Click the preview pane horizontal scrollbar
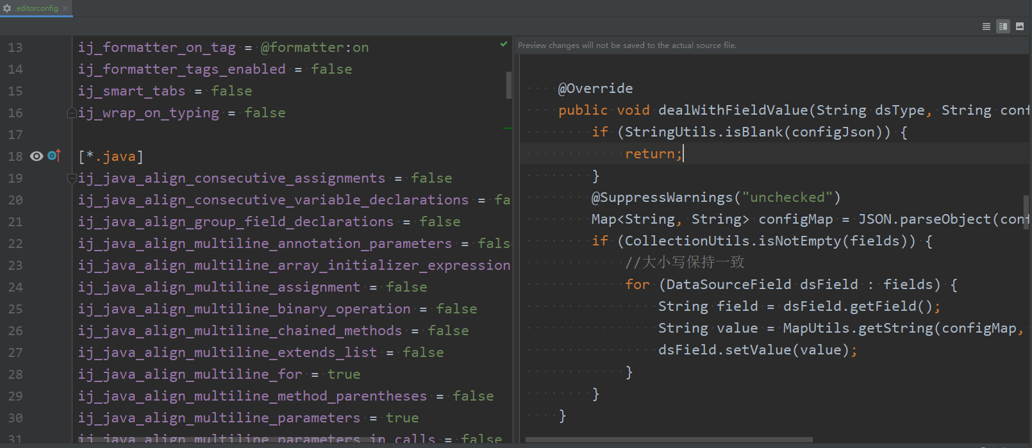The image size is (1032, 448). [669, 440]
